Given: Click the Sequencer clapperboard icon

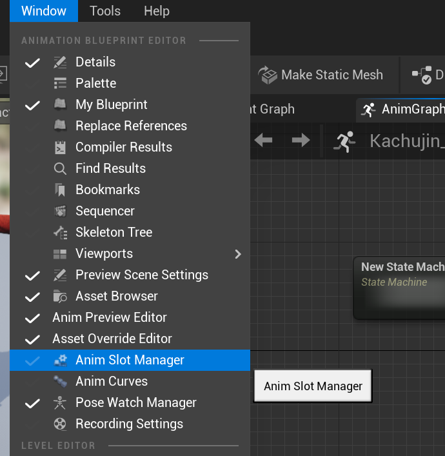Looking at the screenshot, I should pyautogui.click(x=60, y=211).
